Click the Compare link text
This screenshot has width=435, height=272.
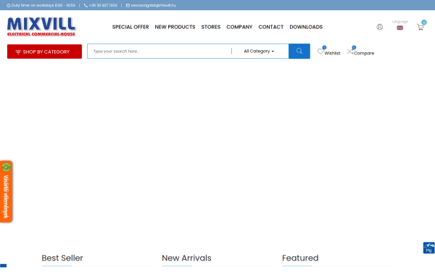coord(364,53)
